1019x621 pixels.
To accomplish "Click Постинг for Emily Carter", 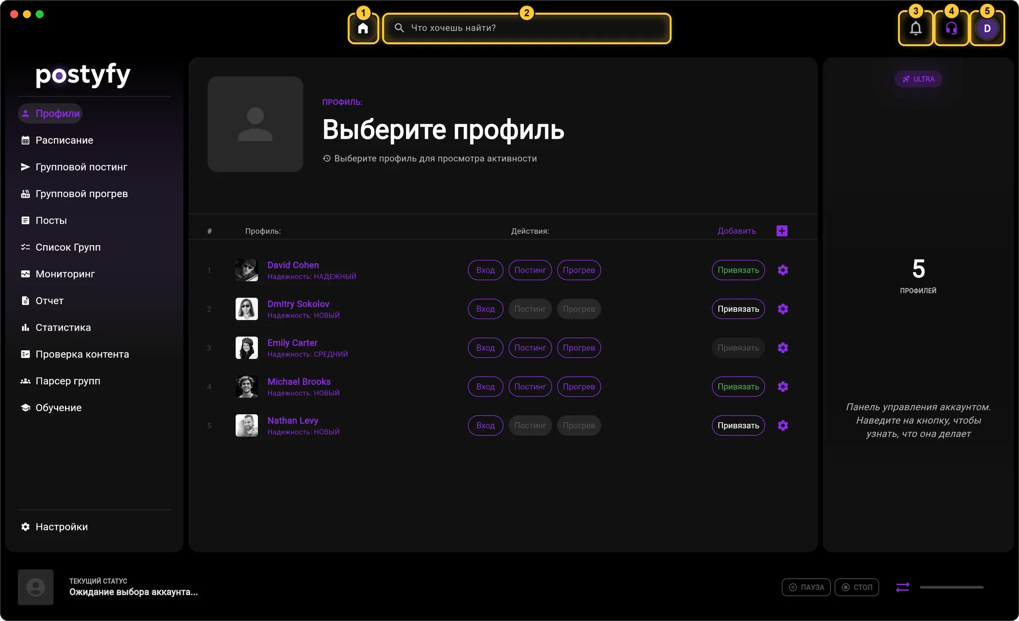I will pos(530,348).
